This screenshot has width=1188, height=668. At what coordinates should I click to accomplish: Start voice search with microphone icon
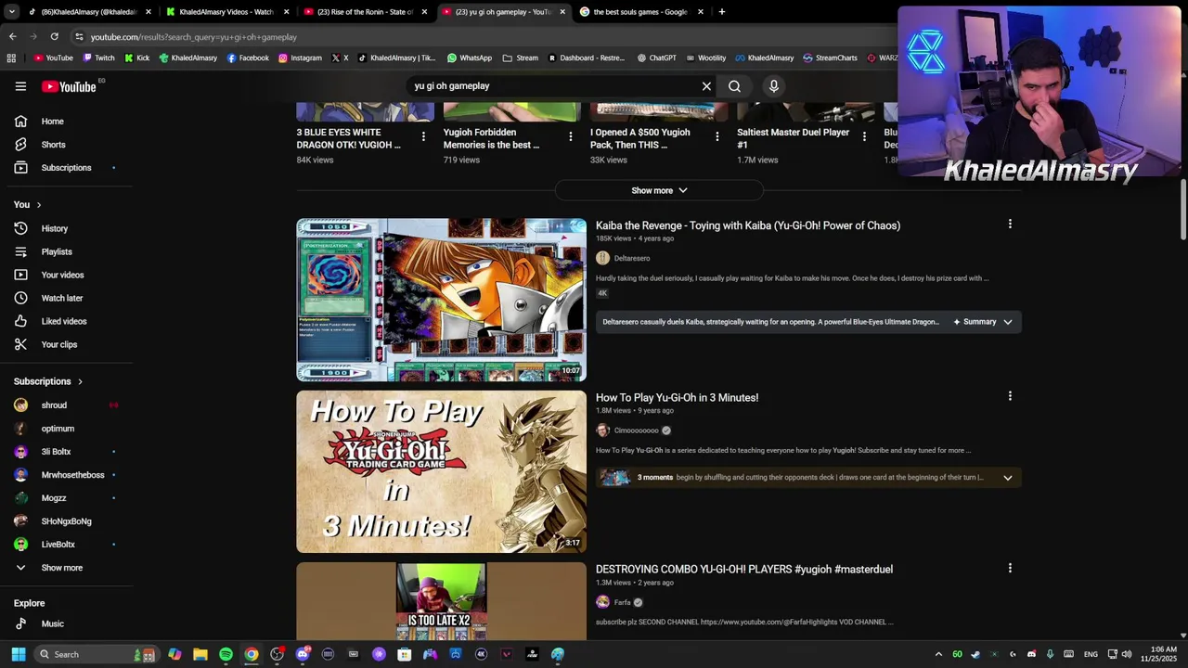[x=773, y=86]
